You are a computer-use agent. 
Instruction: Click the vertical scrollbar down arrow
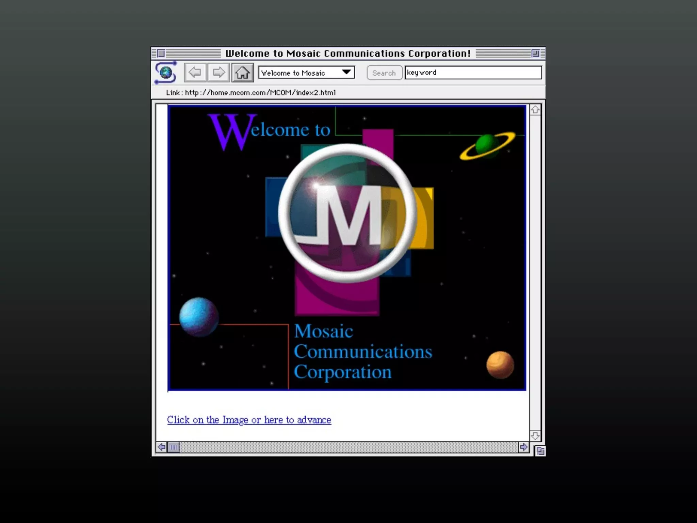coord(535,435)
